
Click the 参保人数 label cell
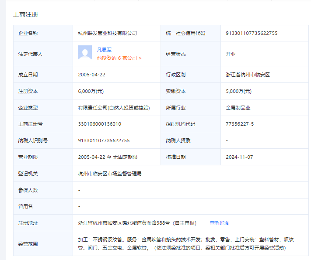point(43,190)
